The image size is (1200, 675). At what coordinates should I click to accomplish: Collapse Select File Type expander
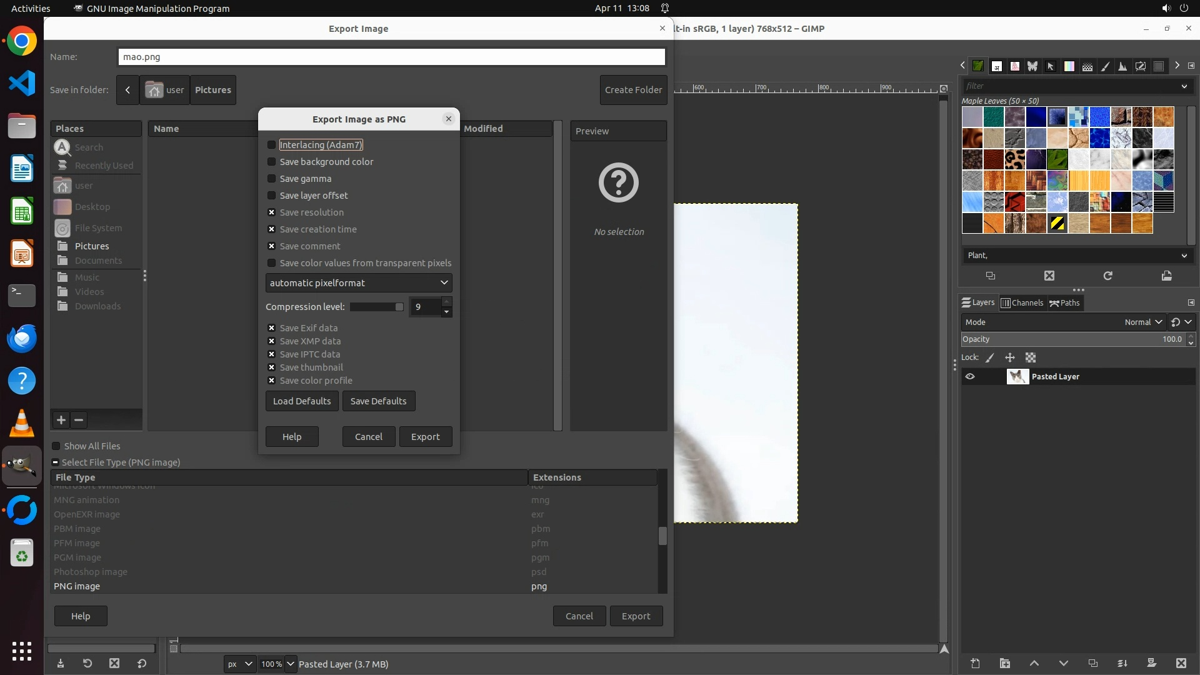pyautogui.click(x=56, y=462)
